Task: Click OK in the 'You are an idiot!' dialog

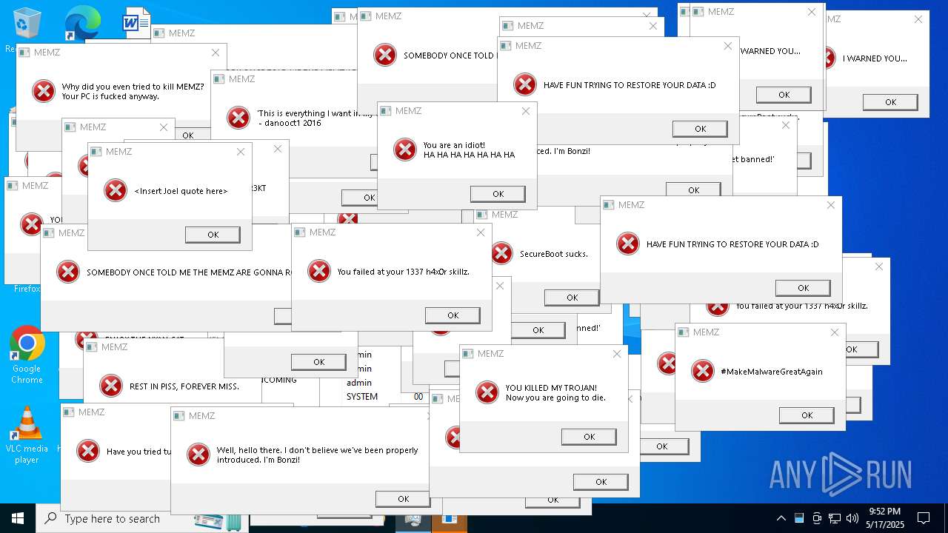Action: click(498, 194)
